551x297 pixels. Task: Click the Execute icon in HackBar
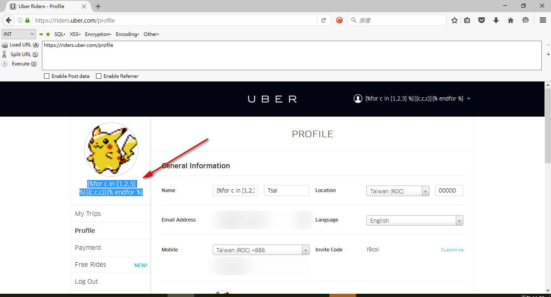click(x=5, y=64)
